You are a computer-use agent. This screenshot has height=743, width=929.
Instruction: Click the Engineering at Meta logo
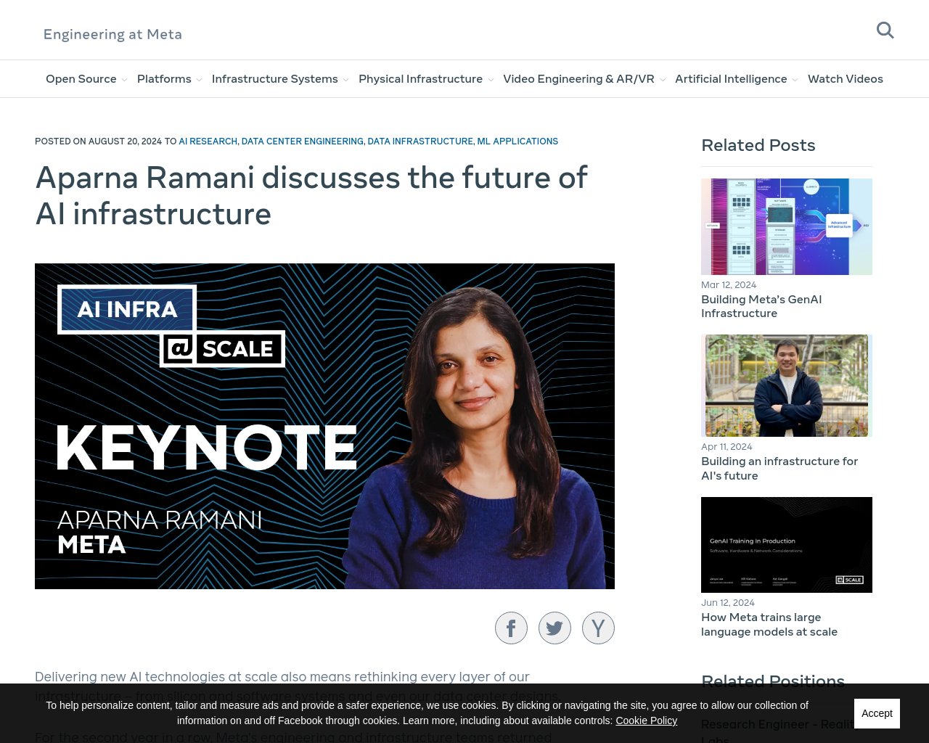112,34
